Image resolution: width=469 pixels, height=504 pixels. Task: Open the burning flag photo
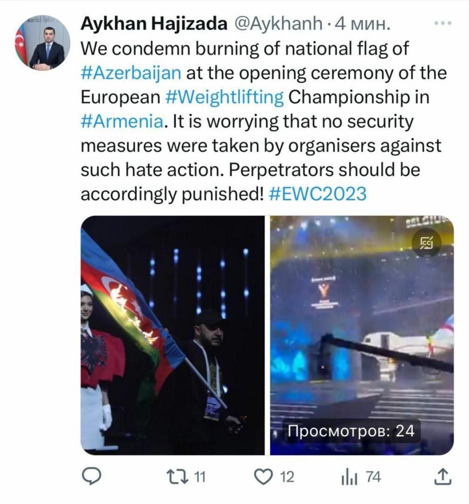tap(172, 335)
